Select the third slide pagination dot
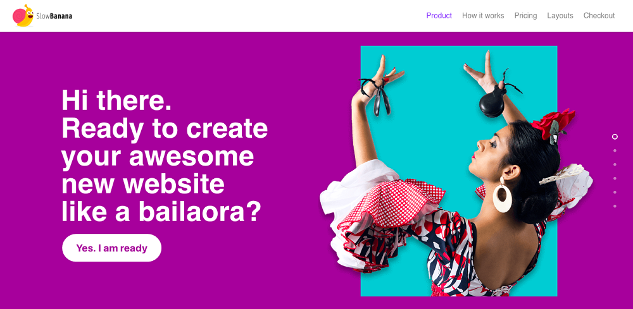633x309 pixels. tap(615, 164)
